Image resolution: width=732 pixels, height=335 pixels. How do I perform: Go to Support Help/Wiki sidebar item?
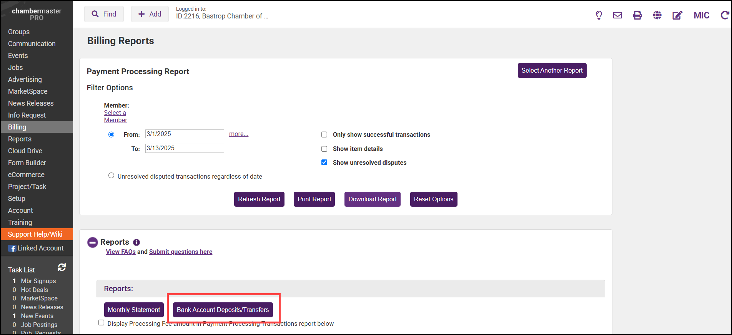[35, 234]
